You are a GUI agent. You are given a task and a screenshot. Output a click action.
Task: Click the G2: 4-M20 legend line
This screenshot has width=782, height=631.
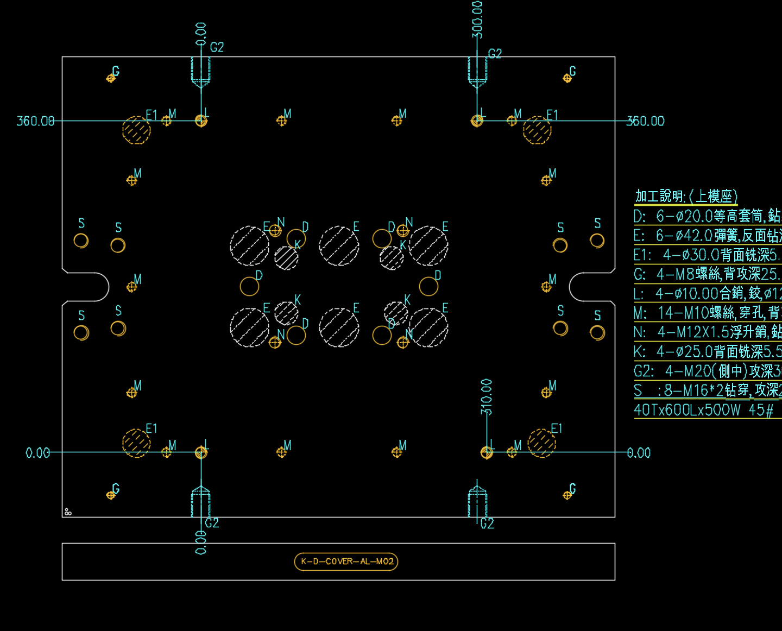click(x=708, y=371)
